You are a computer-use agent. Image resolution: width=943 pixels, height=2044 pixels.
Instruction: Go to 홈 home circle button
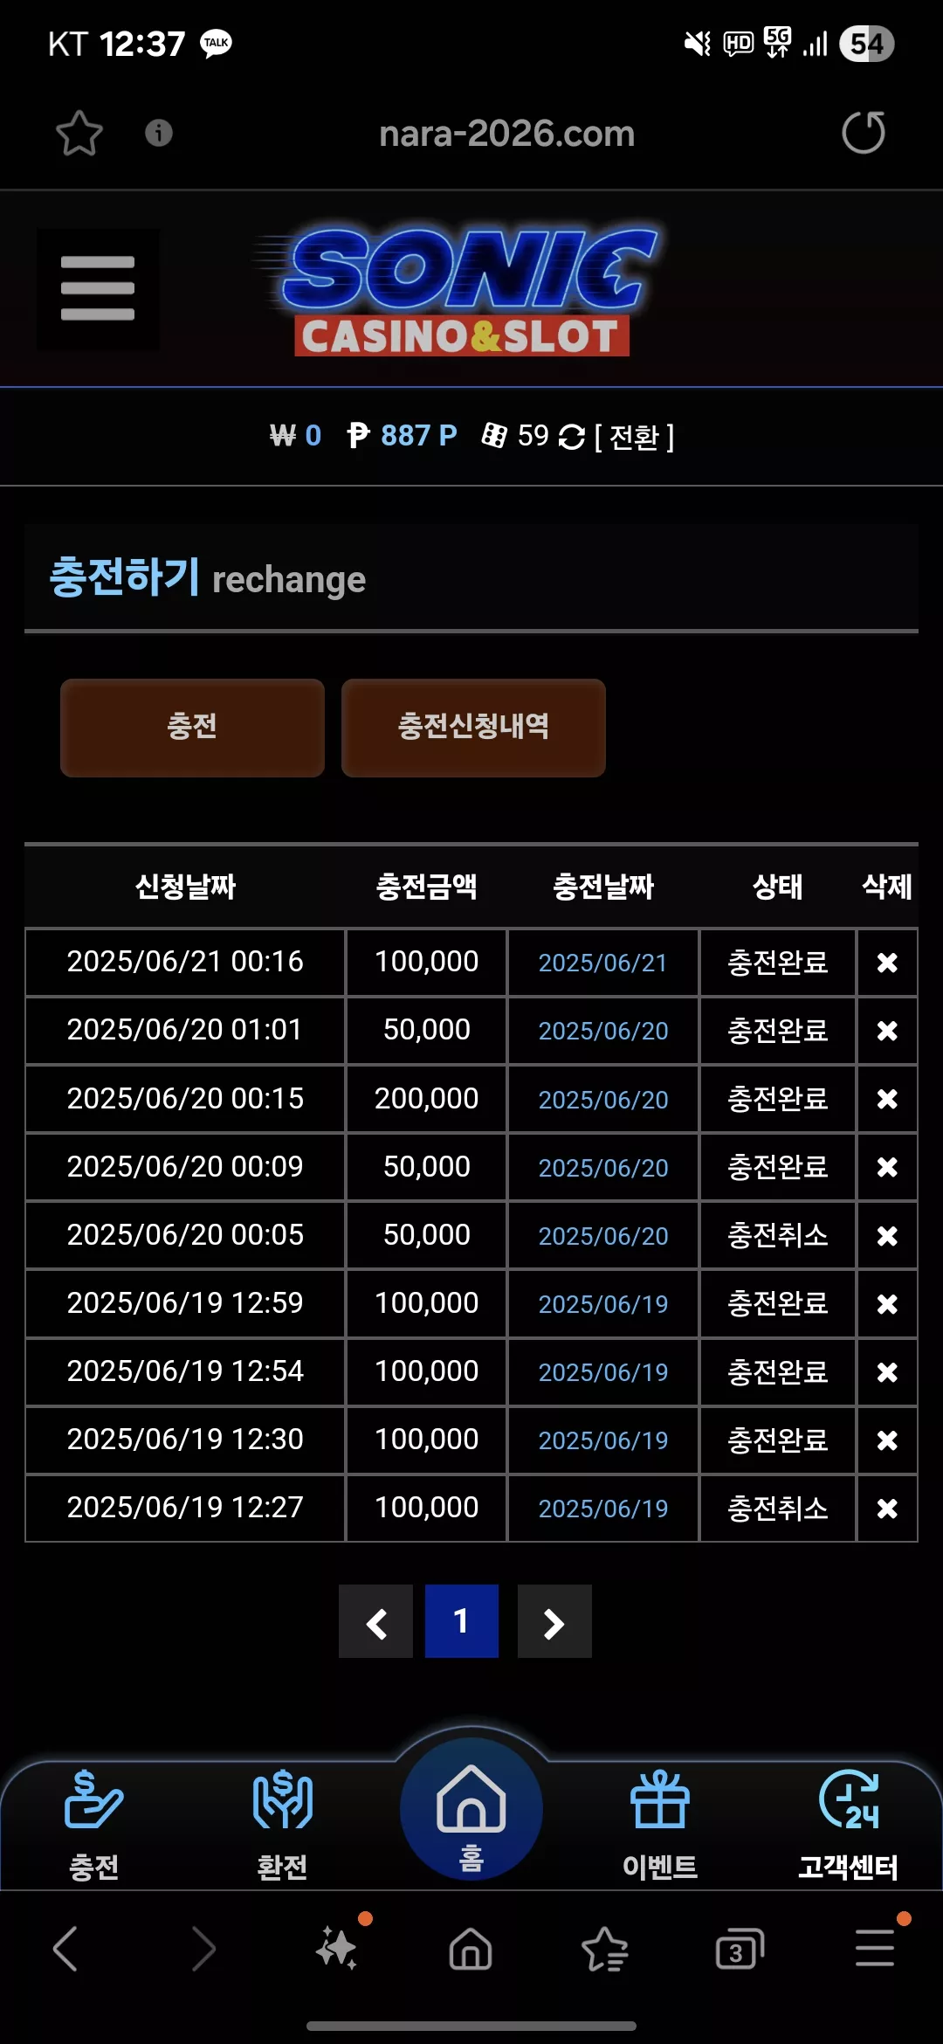471,1810
